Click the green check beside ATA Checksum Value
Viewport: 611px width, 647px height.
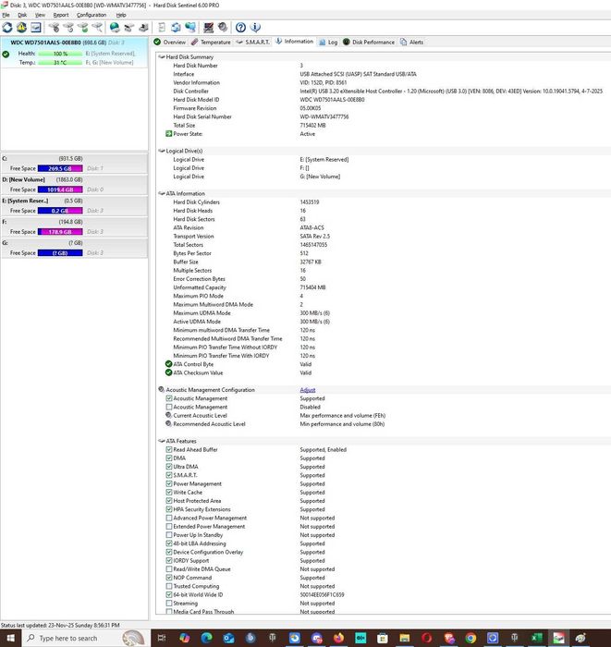169,372
